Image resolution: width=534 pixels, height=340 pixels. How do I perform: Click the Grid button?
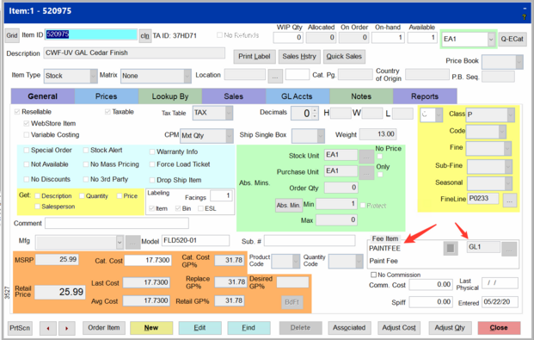pos(12,35)
